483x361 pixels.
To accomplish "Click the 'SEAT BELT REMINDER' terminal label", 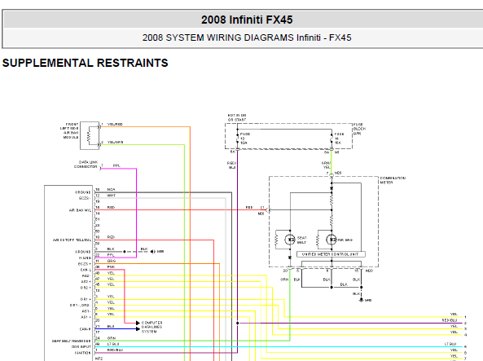I will 71,341.
